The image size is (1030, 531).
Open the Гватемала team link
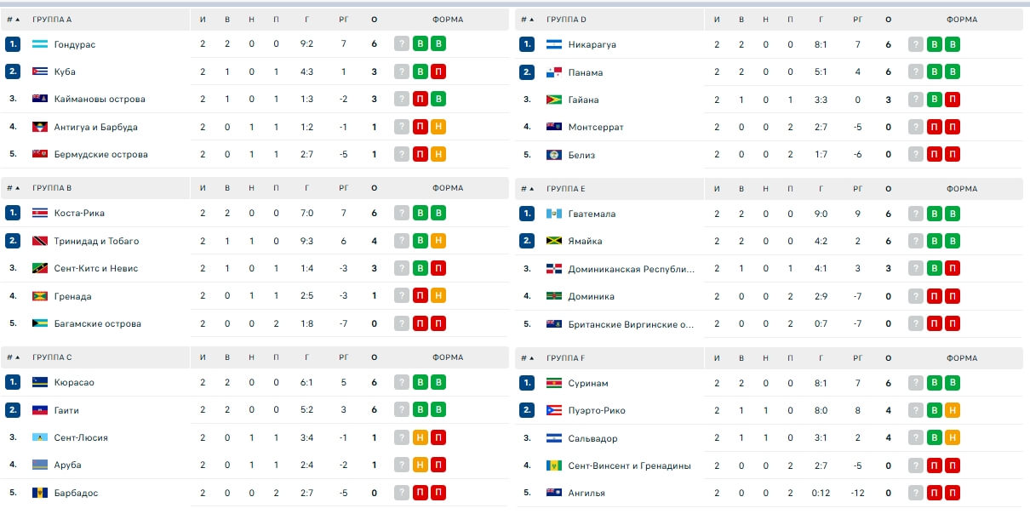click(592, 214)
